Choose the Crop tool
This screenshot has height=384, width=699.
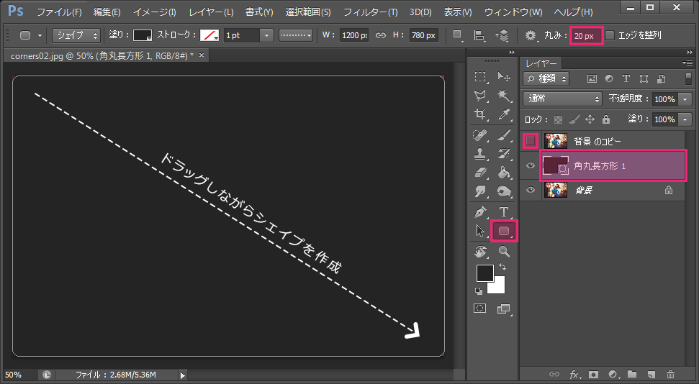(480, 114)
